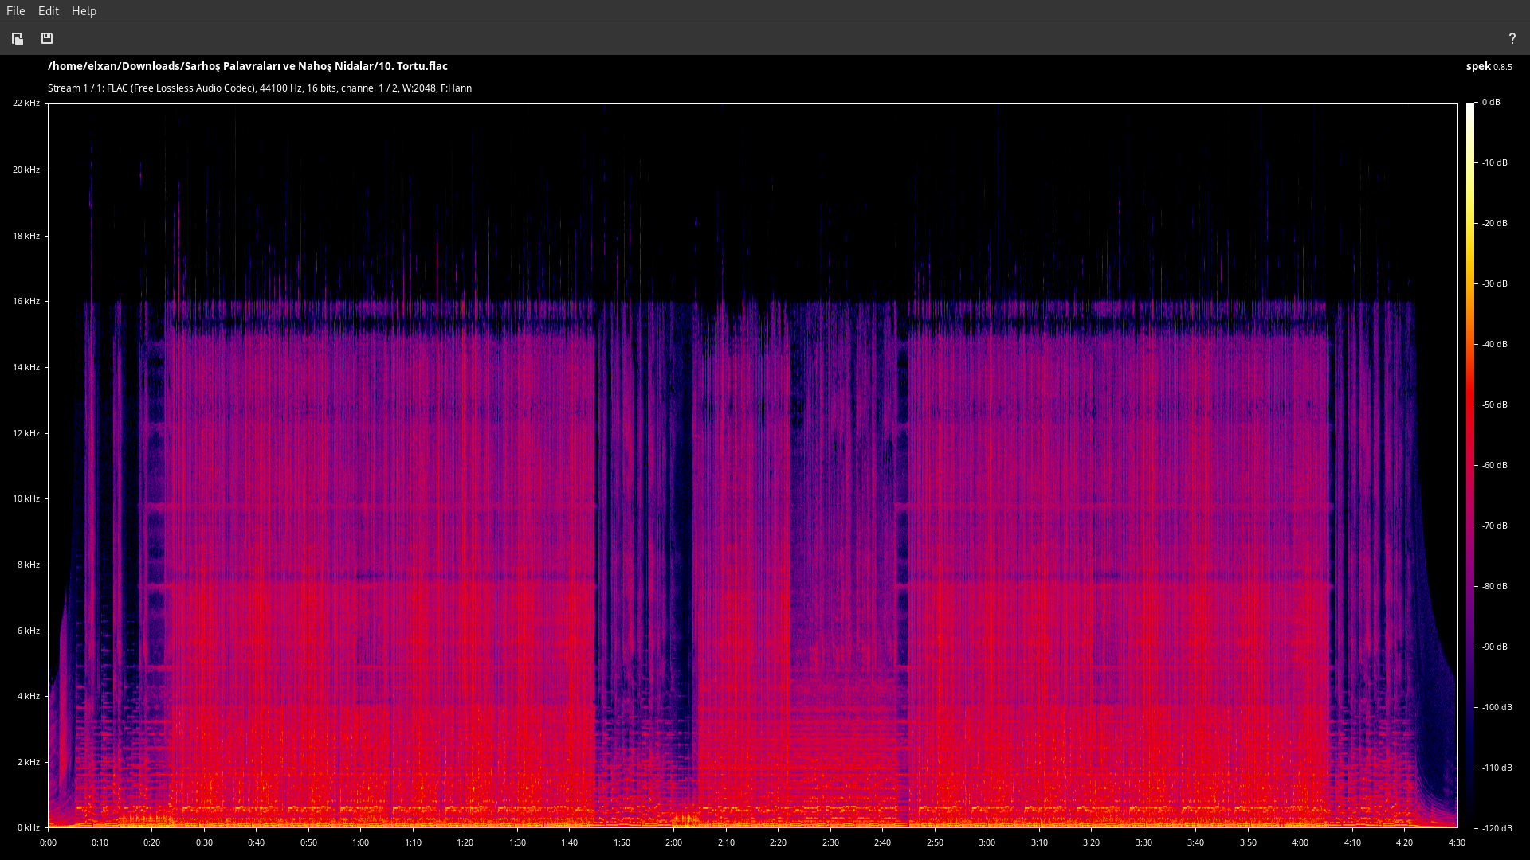This screenshot has width=1530, height=860.
Task: Click the spek 0.8.5 version label
Action: (x=1488, y=66)
